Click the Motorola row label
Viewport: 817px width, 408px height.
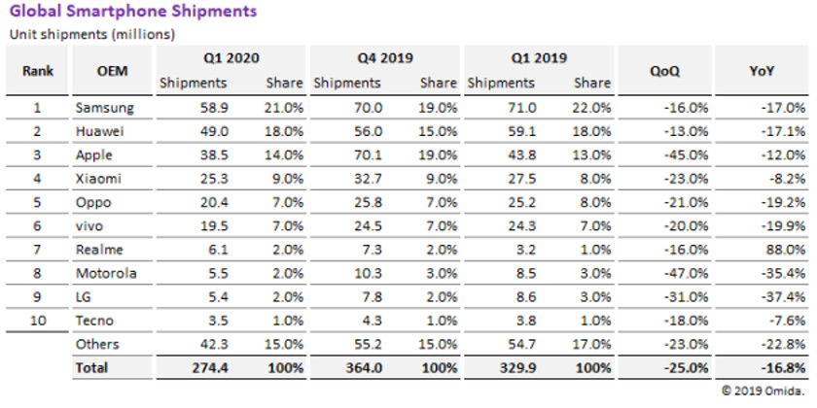click(x=105, y=274)
